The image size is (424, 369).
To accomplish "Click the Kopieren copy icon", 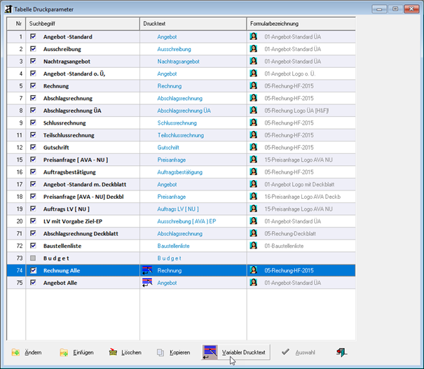I will pyautogui.click(x=161, y=352).
